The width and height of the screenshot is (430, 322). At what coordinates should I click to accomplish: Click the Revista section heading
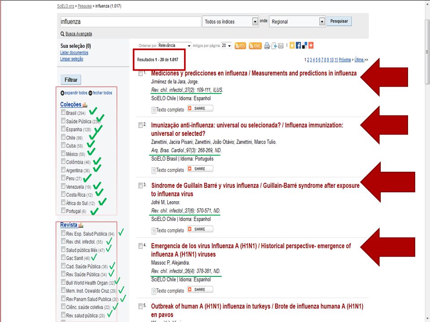(69, 225)
